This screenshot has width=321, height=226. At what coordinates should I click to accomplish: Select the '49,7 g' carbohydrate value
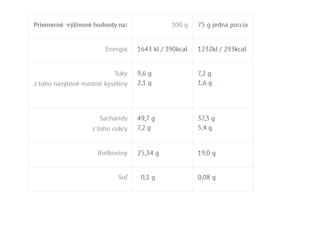[146, 118]
